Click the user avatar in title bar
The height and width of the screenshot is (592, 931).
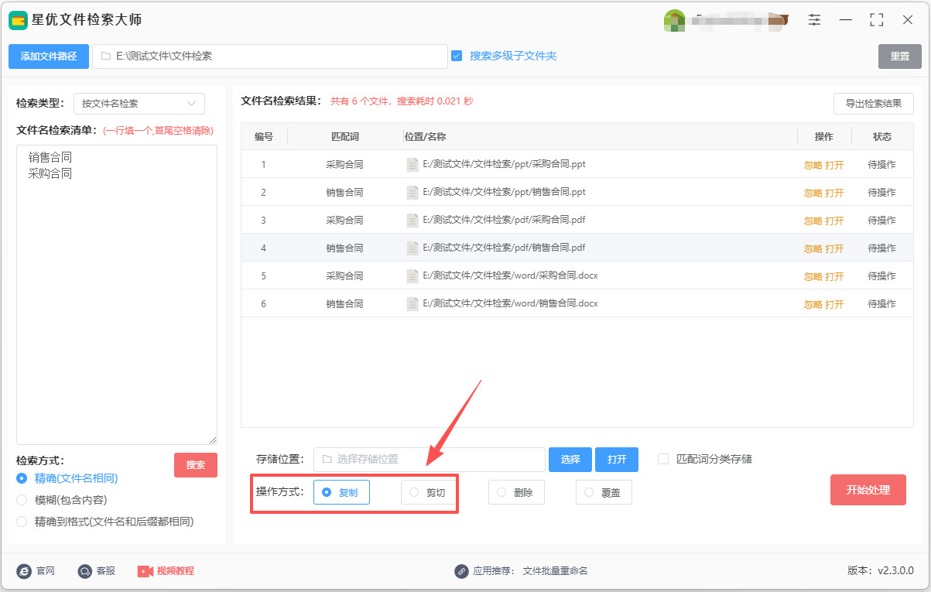[675, 20]
